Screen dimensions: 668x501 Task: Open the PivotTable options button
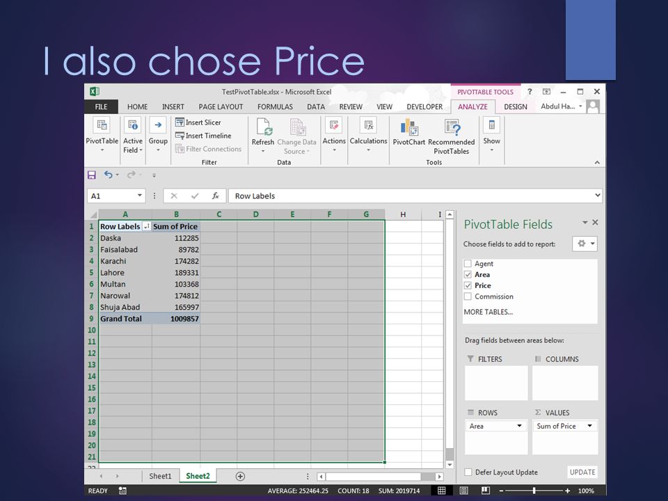[x=102, y=136]
